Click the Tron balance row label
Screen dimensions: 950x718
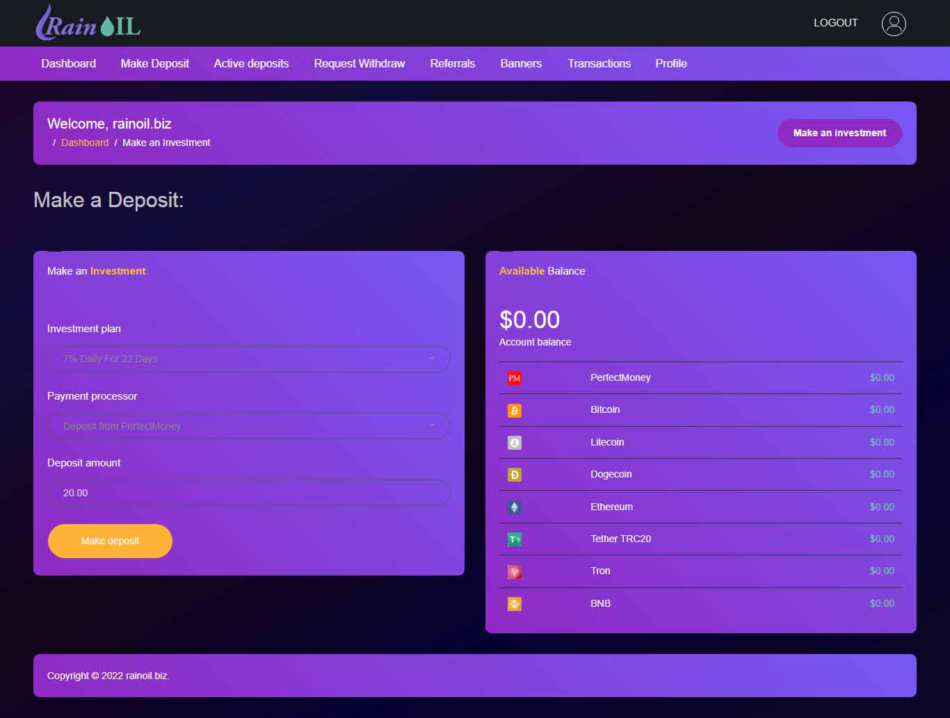[x=600, y=571]
